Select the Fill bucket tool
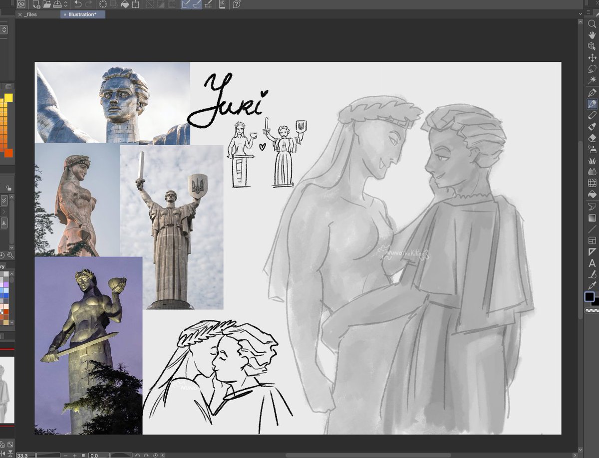Viewport: 599px width, 458px height. pos(592,195)
